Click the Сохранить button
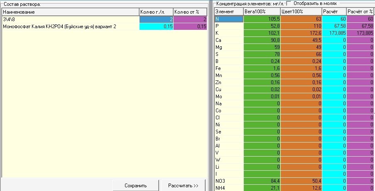This screenshot has width=375, height=191. click(136, 186)
